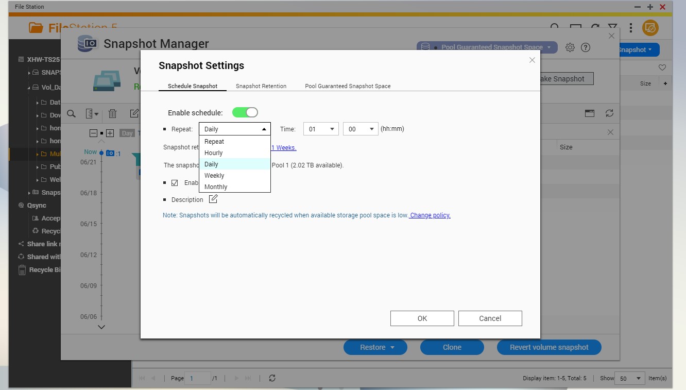686x390 pixels.
Task: Click the timeline zoom-out minus icon
Action: 93,133
